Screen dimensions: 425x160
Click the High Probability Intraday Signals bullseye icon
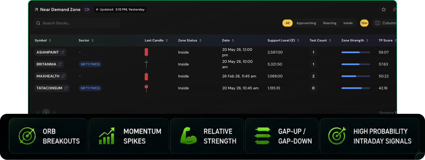(337, 136)
